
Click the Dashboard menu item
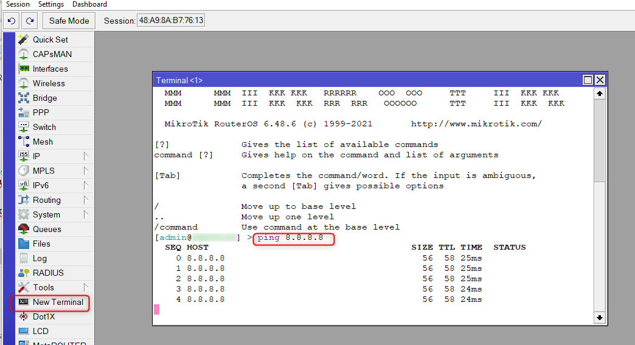coord(89,4)
